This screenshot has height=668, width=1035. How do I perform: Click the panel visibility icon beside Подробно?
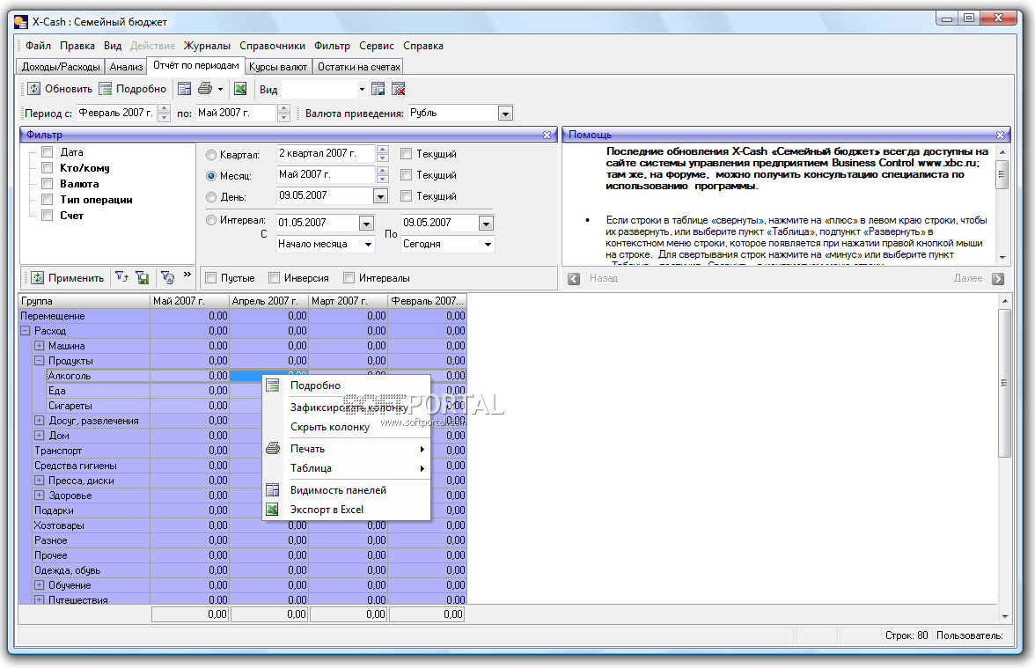[184, 89]
